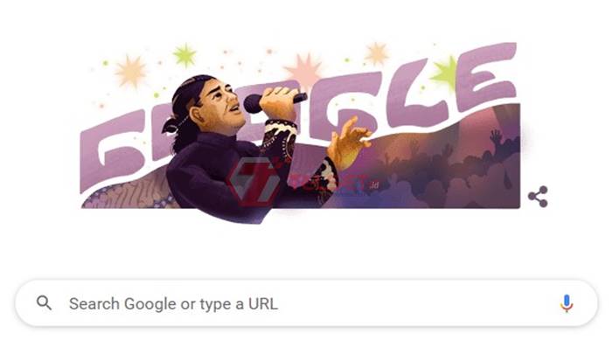Click the green star next to the letter E
This screenshot has height=354, width=612.
(445, 73)
